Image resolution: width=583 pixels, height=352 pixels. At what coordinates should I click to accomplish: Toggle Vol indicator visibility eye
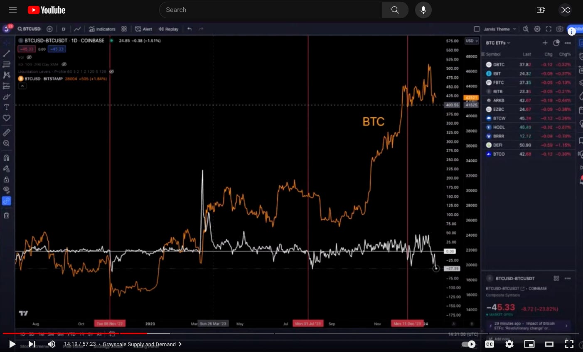click(29, 57)
